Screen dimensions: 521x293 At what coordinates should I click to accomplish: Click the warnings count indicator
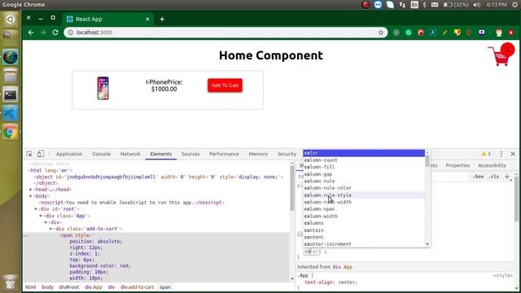[486, 154]
